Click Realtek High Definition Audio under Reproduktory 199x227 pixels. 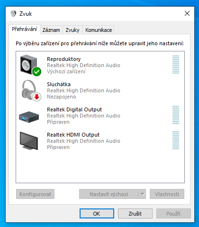coord(83,65)
